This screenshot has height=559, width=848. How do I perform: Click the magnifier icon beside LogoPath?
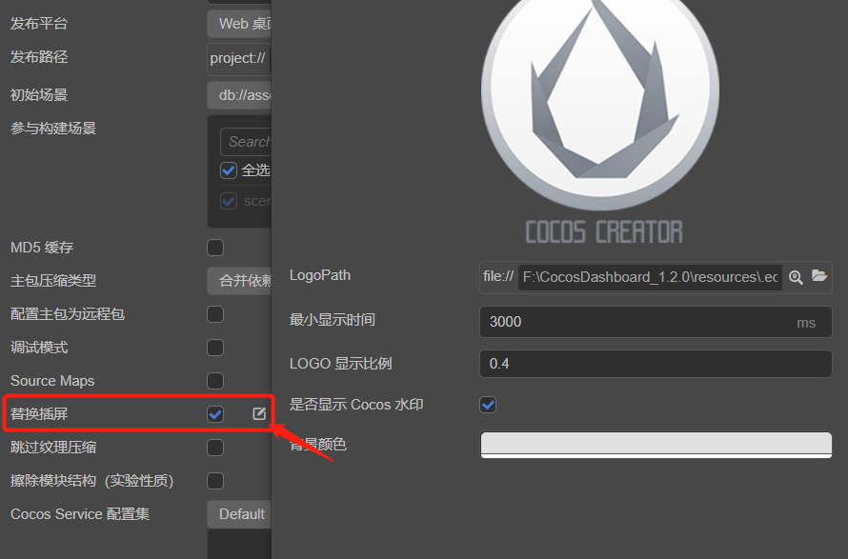[796, 277]
